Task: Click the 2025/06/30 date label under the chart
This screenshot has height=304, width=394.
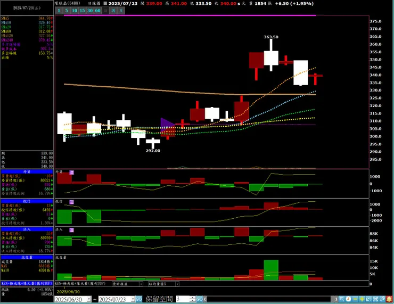Action: (68, 292)
